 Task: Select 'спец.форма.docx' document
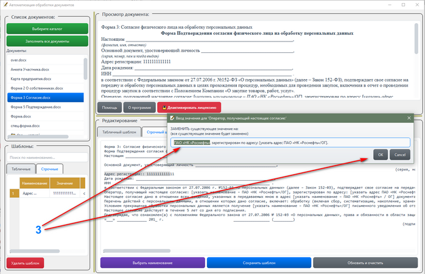[45, 126]
